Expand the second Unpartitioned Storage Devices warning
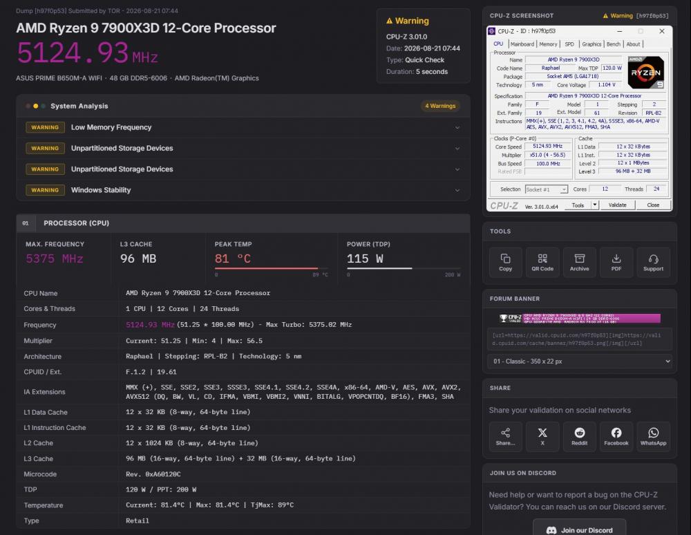 click(243, 169)
